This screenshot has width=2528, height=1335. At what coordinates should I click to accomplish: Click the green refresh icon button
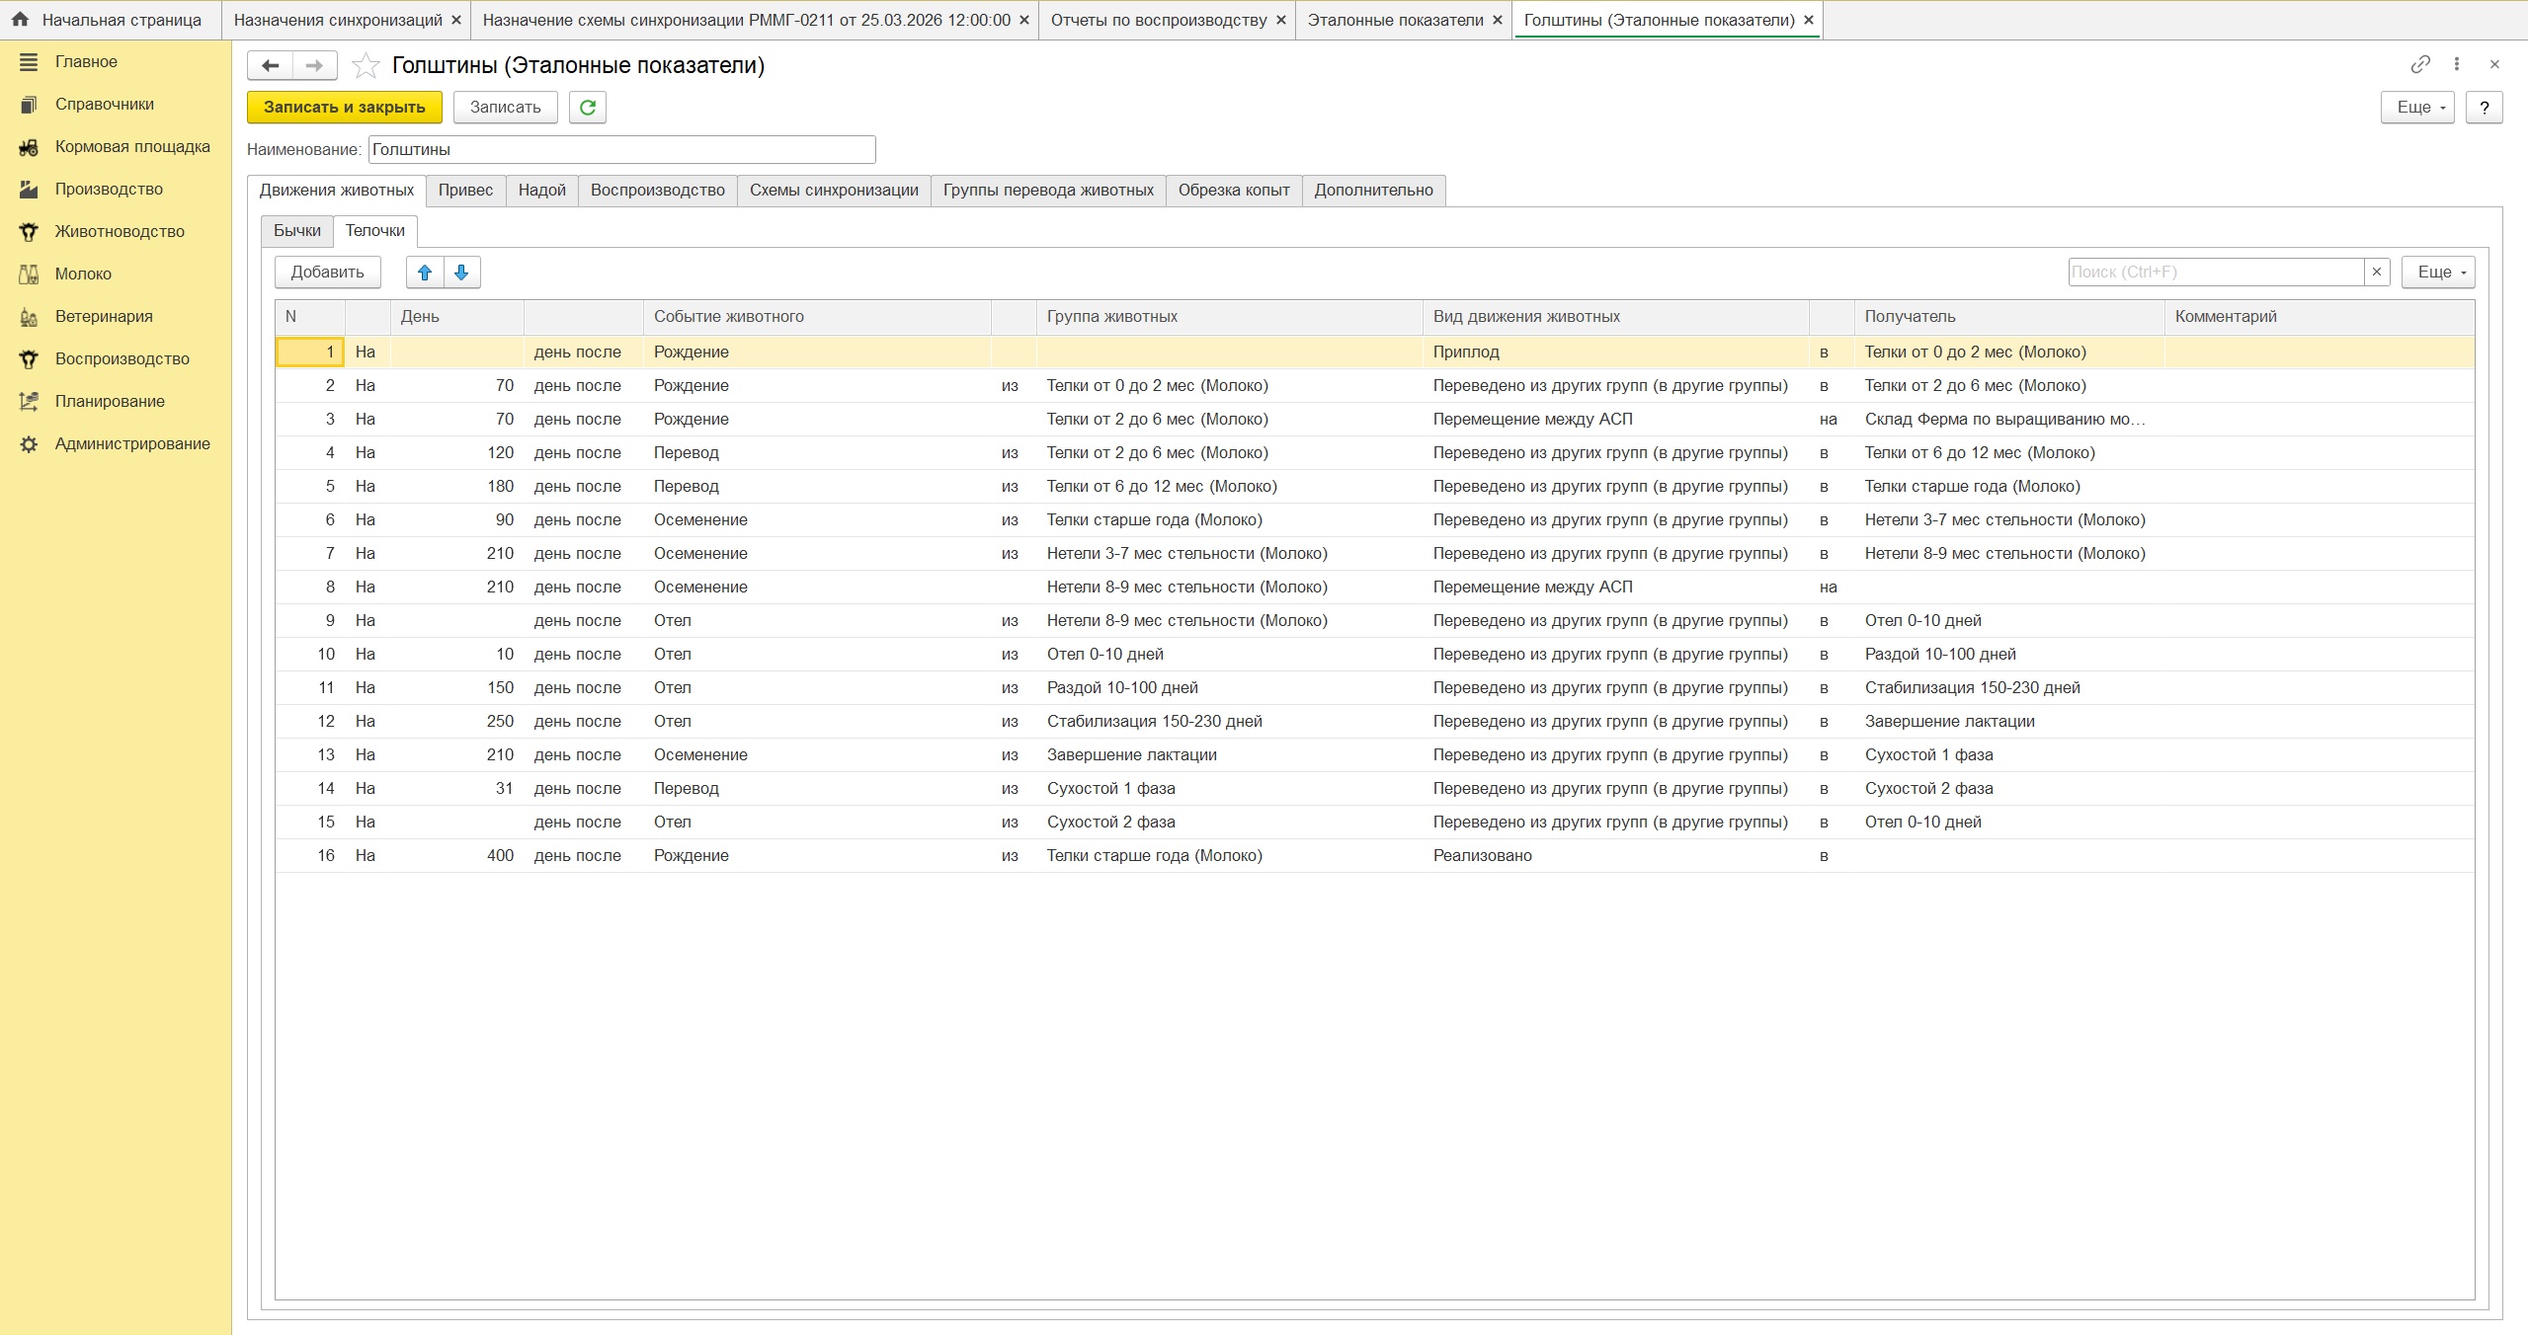click(588, 108)
